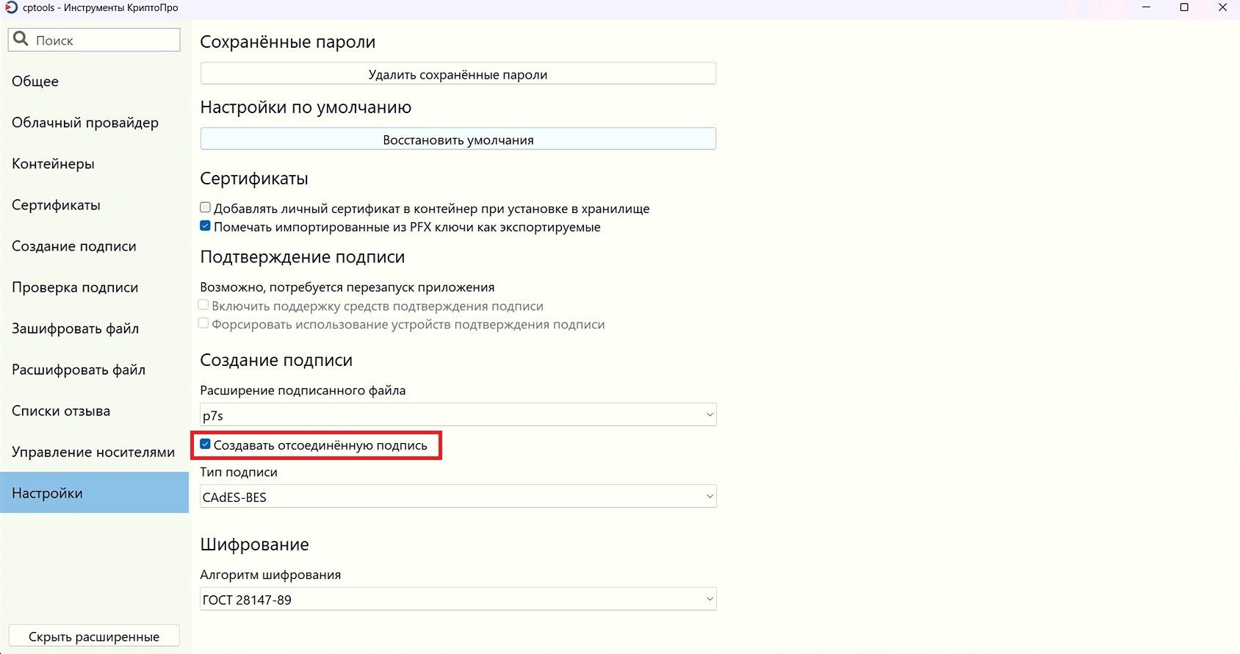Screen dimensions: 1240x654
Task: Open the ГОСТ 28147-89 encryption algorithm dropdown
Action: tap(458, 600)
